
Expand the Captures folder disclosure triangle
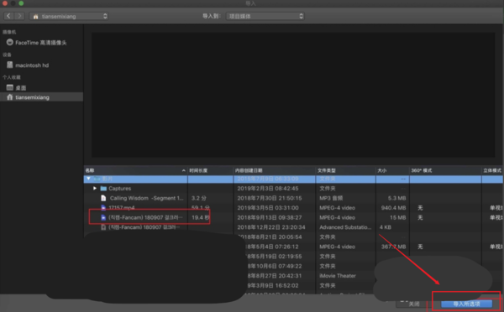(95, 189)
